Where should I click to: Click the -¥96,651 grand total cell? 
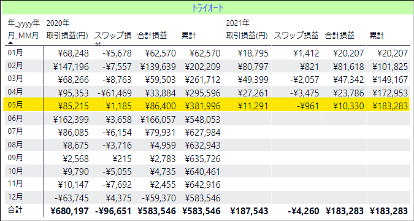113,211
